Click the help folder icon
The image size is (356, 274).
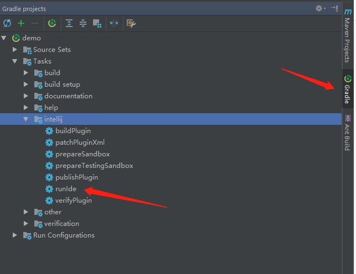[38, 108]
